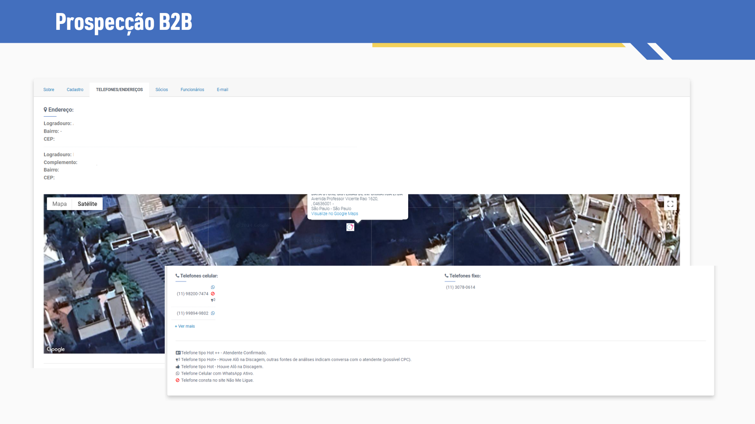The width and height of the screenshot is (755, 424).
Task: Open the Cadastro tab
Action: pyautogui.click(x=75, y=90)
